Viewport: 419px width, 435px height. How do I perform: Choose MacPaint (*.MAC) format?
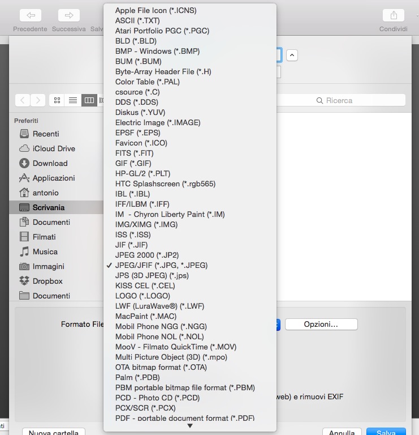[x=190, y=316]
